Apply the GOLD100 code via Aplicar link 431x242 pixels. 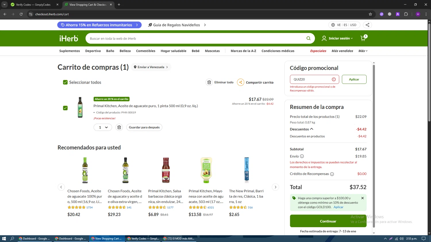click(x=338, y=207)
